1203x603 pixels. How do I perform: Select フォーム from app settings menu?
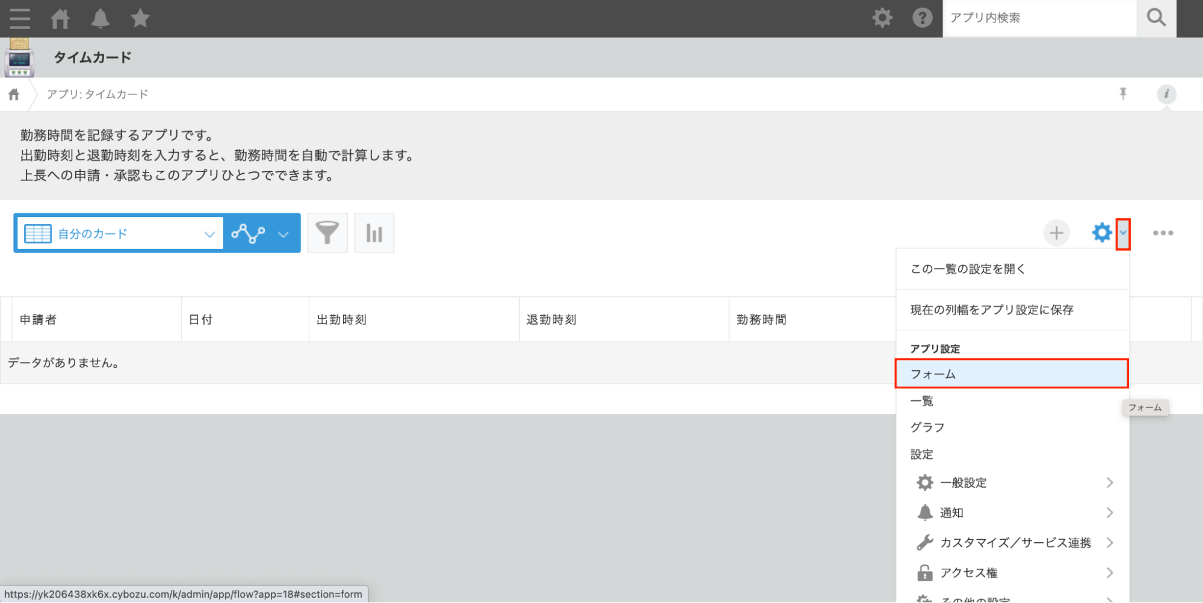click(x=1011, y=374)
